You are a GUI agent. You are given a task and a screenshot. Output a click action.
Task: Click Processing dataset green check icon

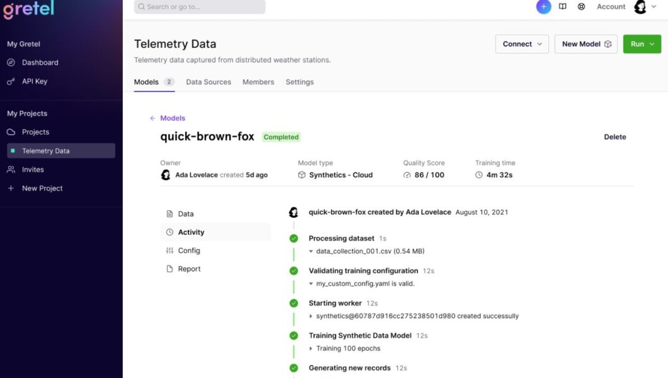click(x=294, y=238)
